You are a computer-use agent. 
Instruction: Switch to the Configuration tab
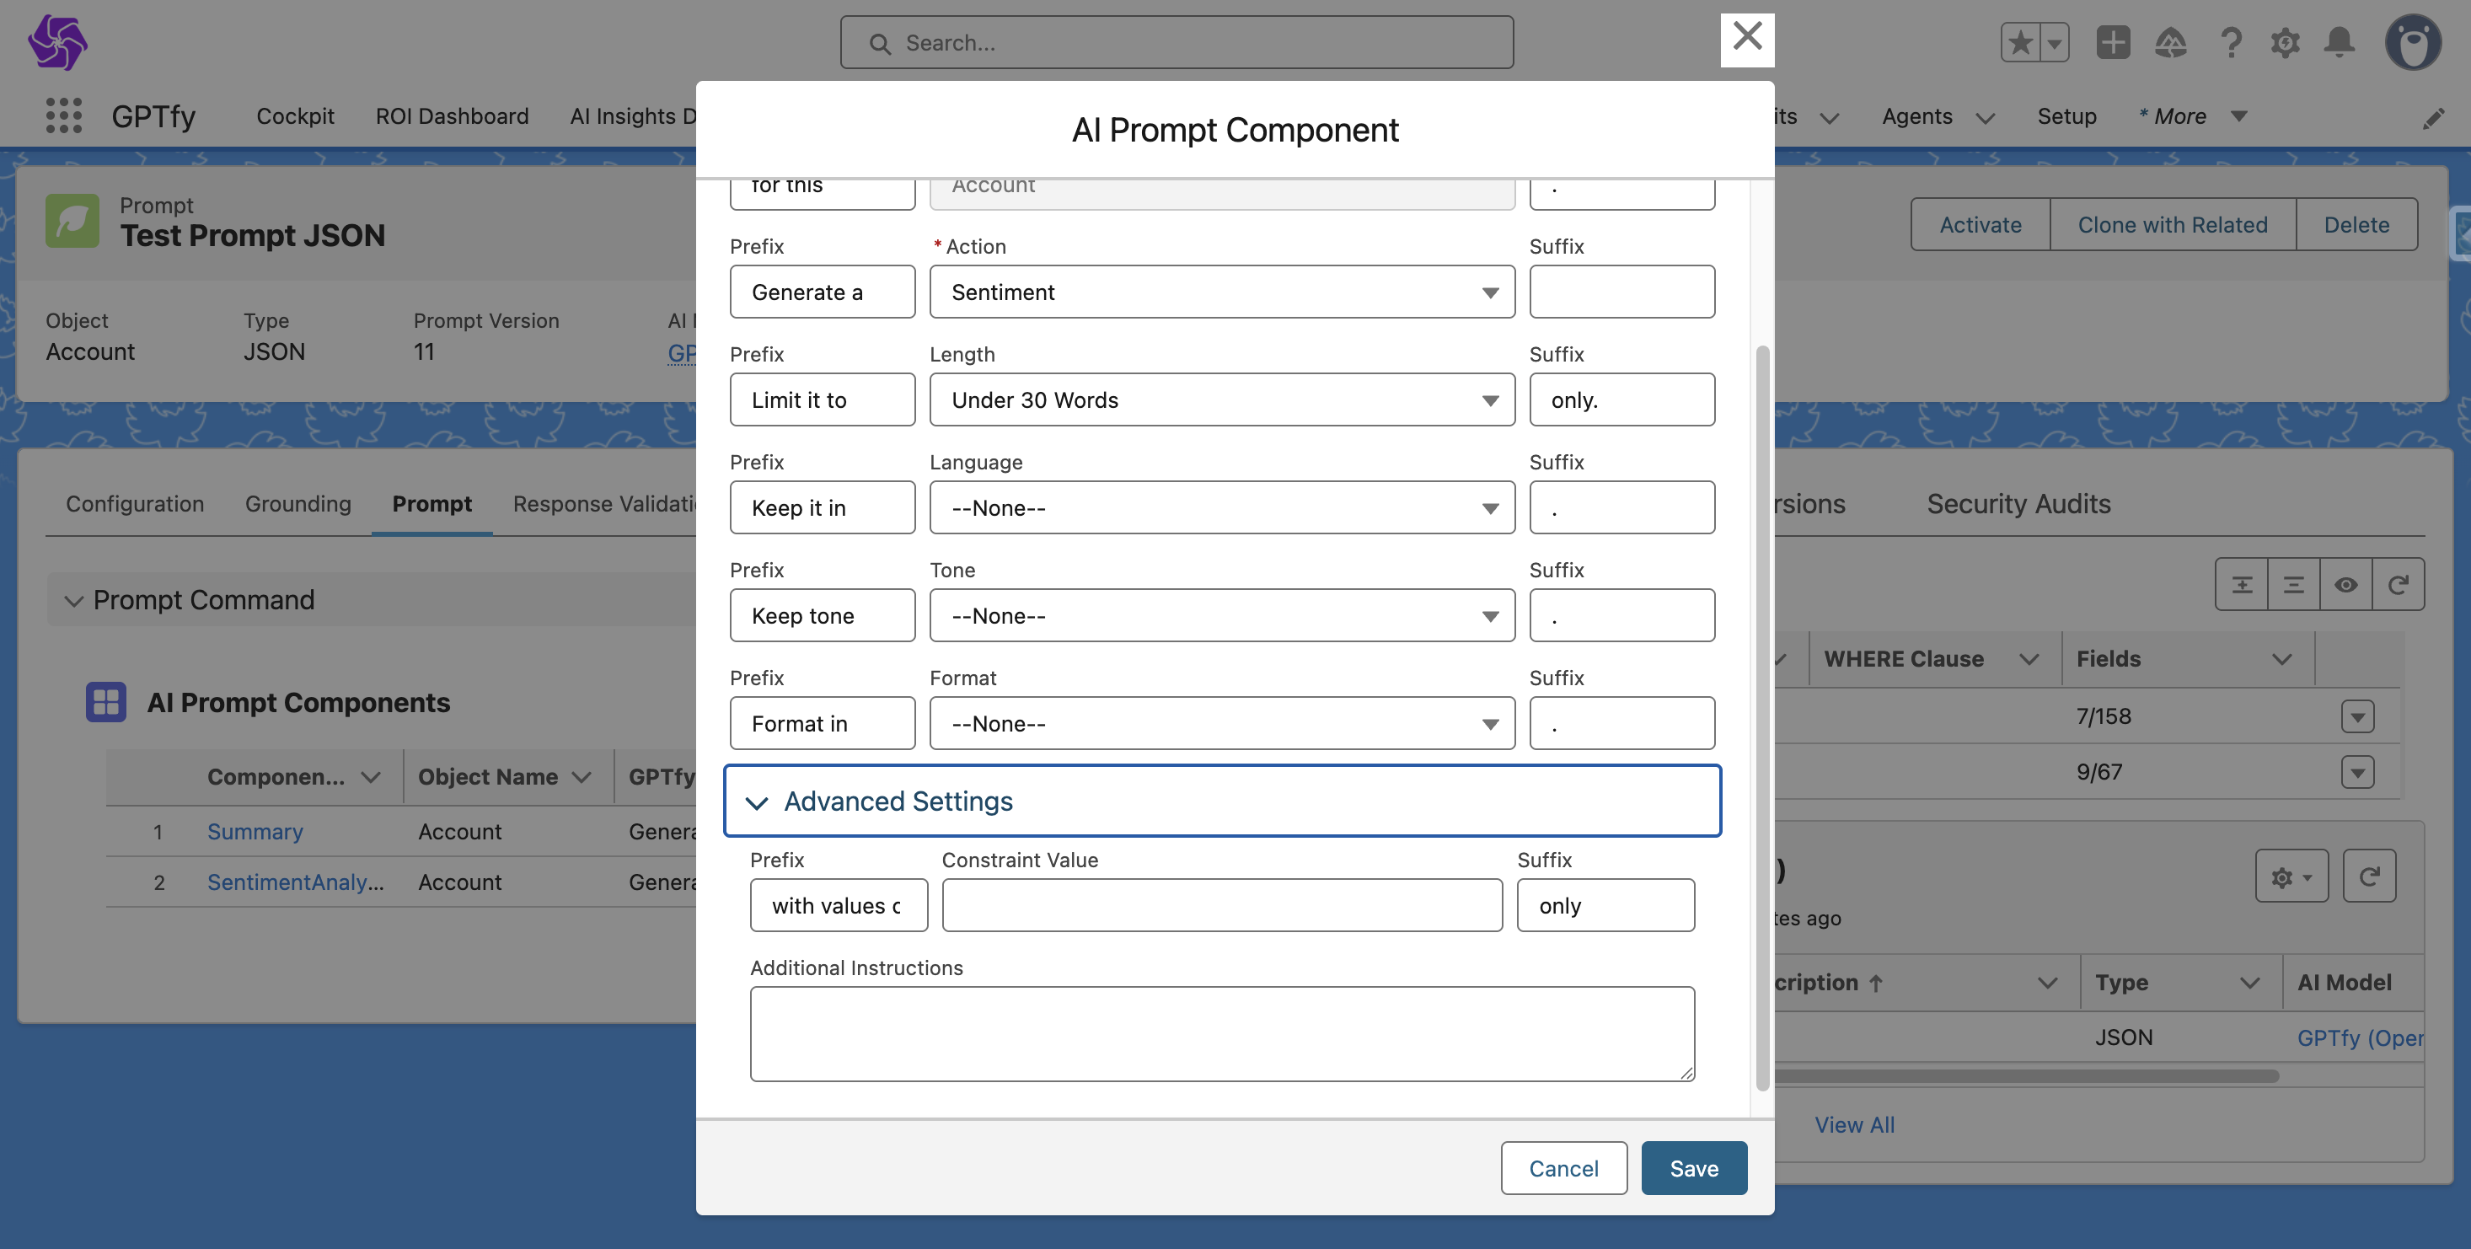pos(134,504)
